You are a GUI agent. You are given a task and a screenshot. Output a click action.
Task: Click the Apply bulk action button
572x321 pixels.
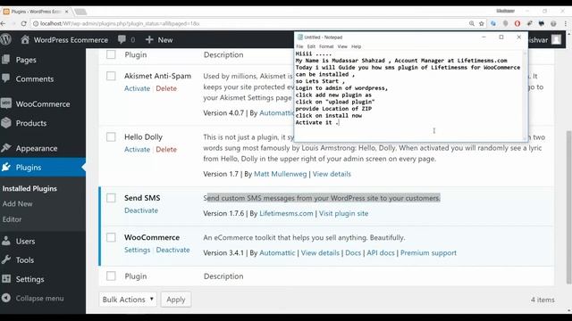point(176,300)
